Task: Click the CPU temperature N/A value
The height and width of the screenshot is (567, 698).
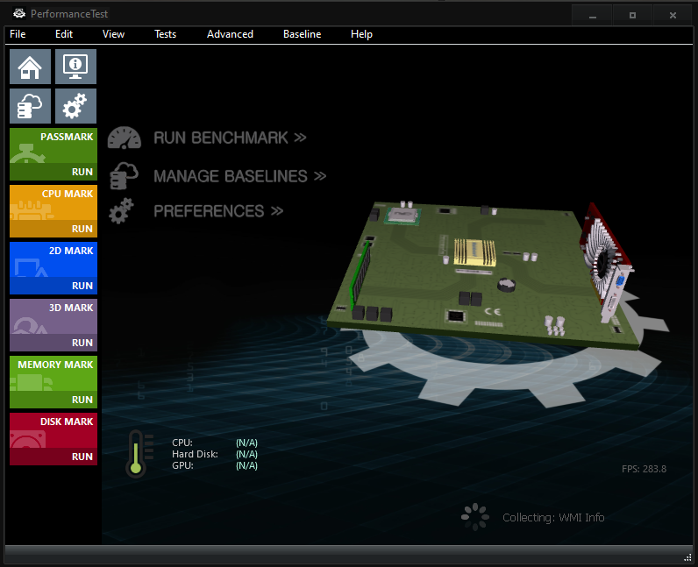Action: pyautogui.click(x=246, y=443)
